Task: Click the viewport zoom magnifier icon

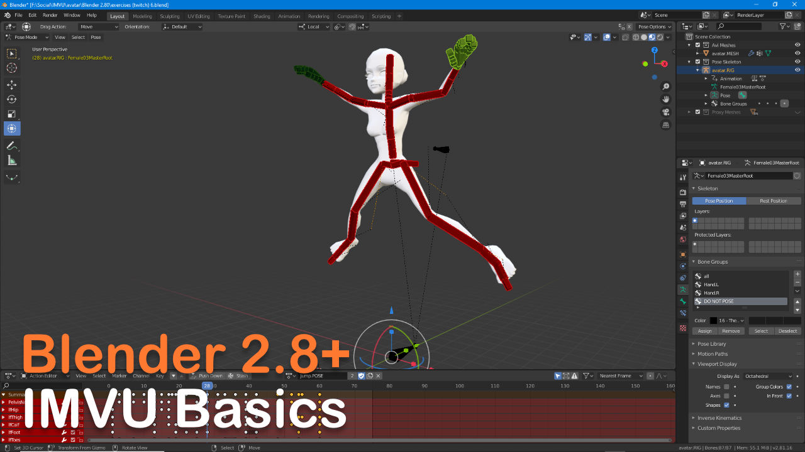Action: [666, 87]
